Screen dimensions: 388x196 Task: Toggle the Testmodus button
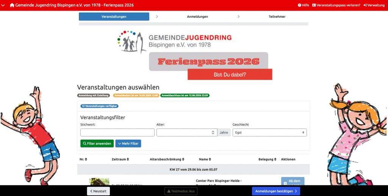[181, 191]
